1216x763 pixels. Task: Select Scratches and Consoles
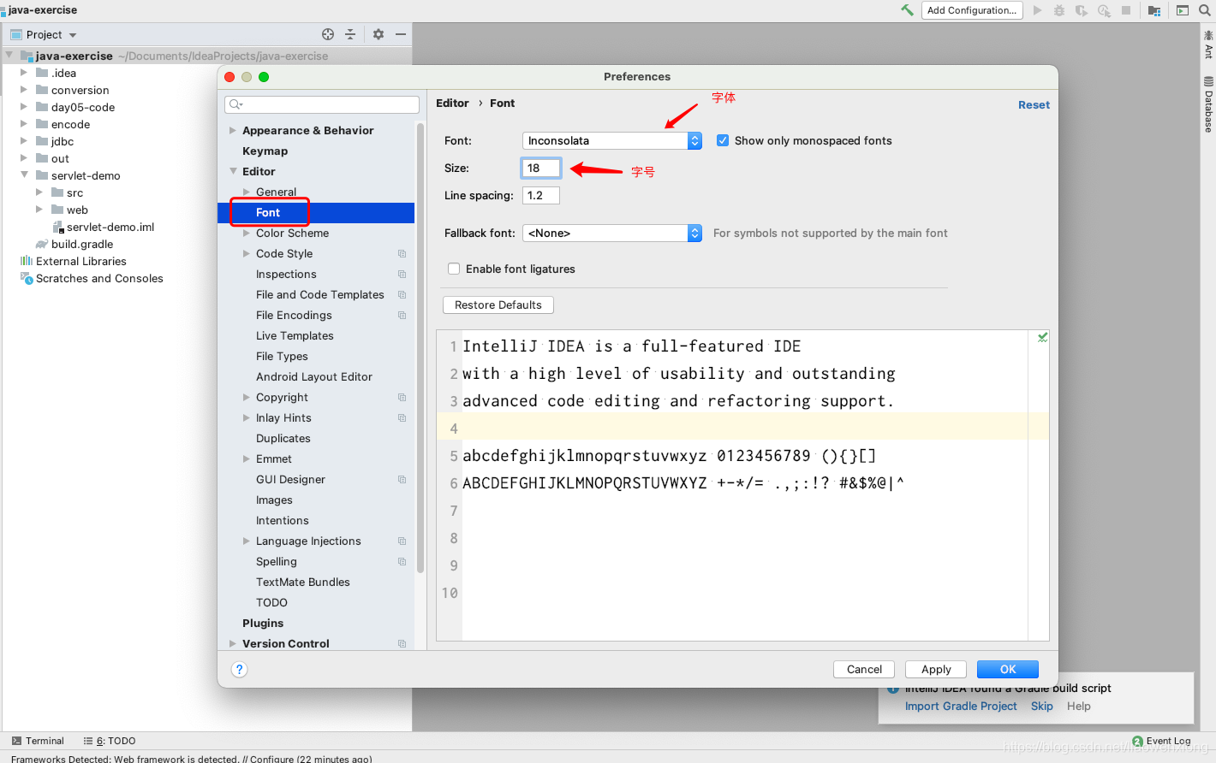99,278
